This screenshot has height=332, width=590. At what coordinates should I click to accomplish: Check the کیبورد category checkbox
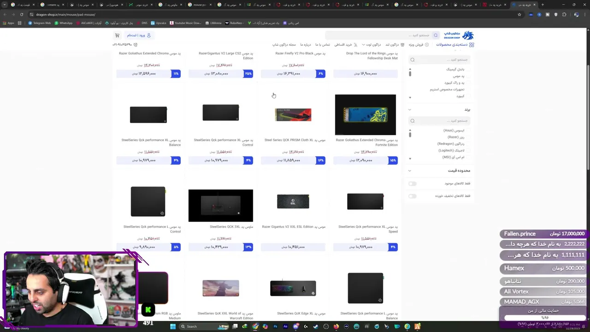tap(468, 96)
